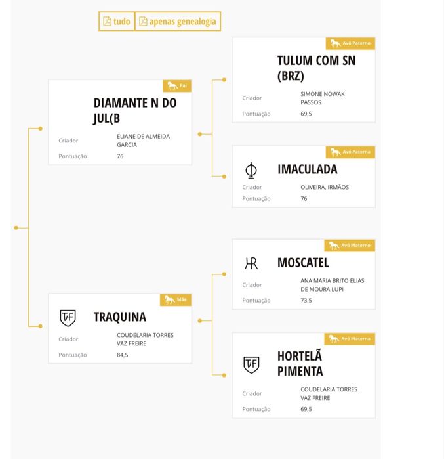Open the DIAMANTE N DO JUL(B horse name
Image resolution: width=444 pixels, height=459 pixels.
tap(134, 110)
